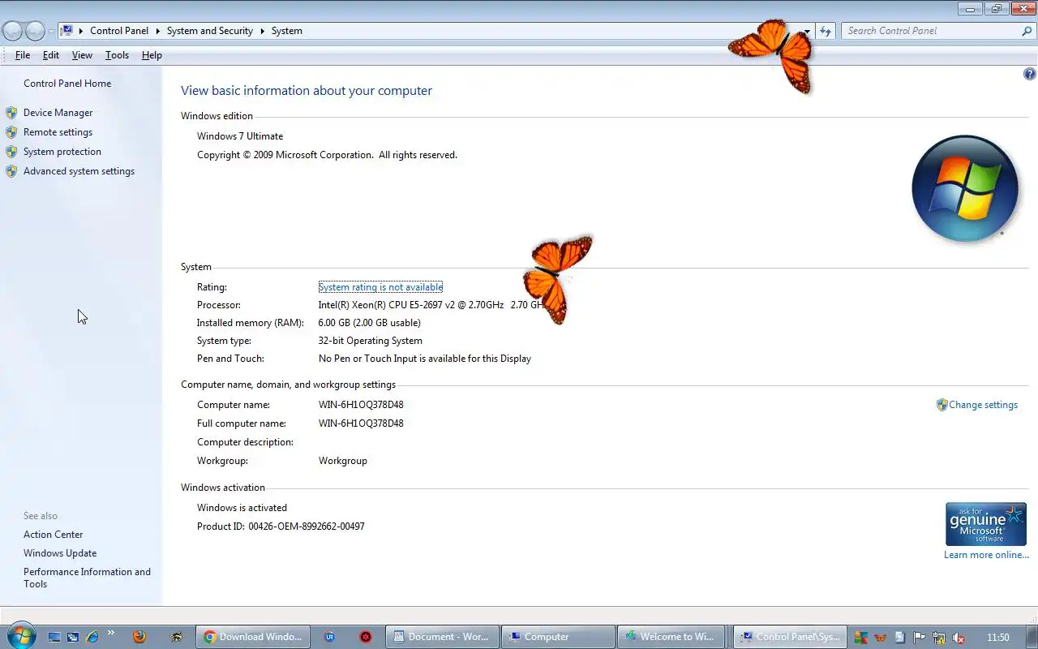Click the bee icon in taskbar
1038x649 pixels.
[177, 637]
